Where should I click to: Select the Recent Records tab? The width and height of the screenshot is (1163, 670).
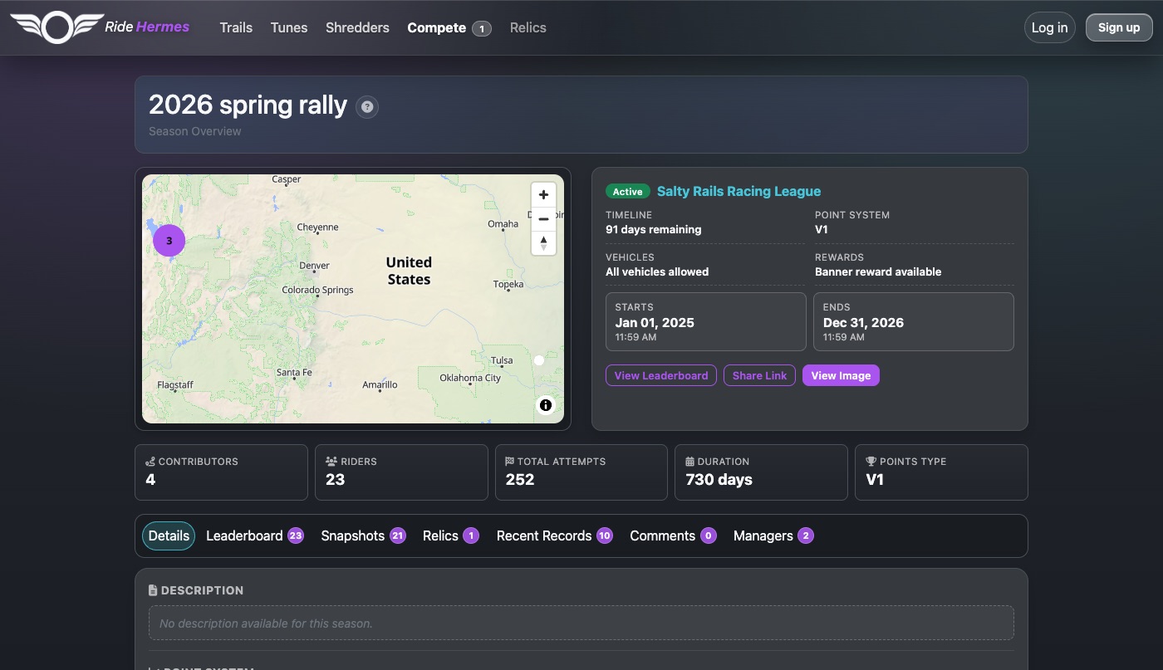click(x=554, y=536)
